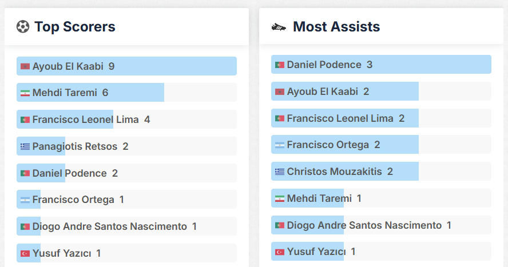Open Daniel Podence in Top Scorers list
This screenshot has width=508, height=267.
coord(69,173)
